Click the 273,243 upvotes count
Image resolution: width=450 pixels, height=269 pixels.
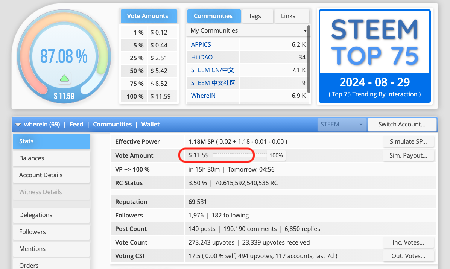pyautogui.click(x=211, y=243)
